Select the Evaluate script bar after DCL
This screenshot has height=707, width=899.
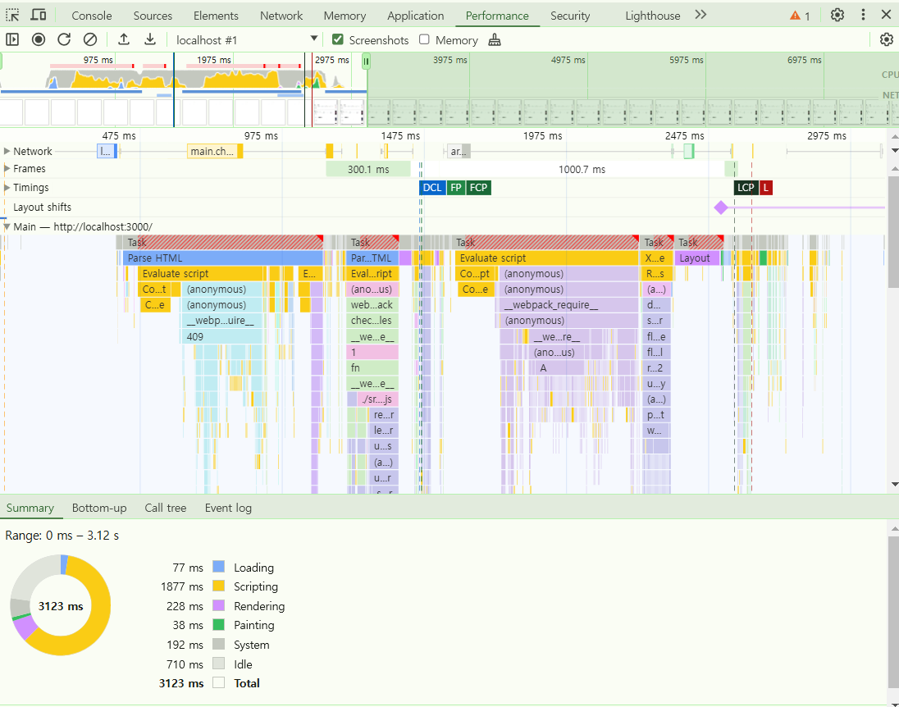pos(547,258)
